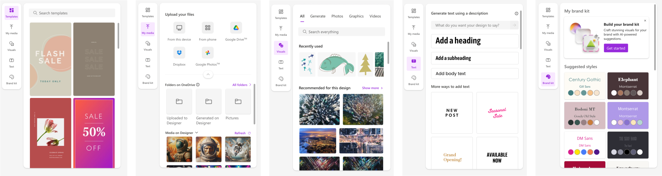Focus the Search everything field
This screenshot has width=662, height=176.
coord(341,32)
